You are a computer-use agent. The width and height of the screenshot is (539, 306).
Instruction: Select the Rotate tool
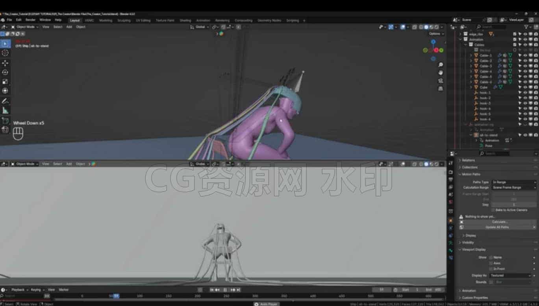click(5, 72)
